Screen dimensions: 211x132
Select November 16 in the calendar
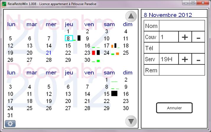pos(87,46)
